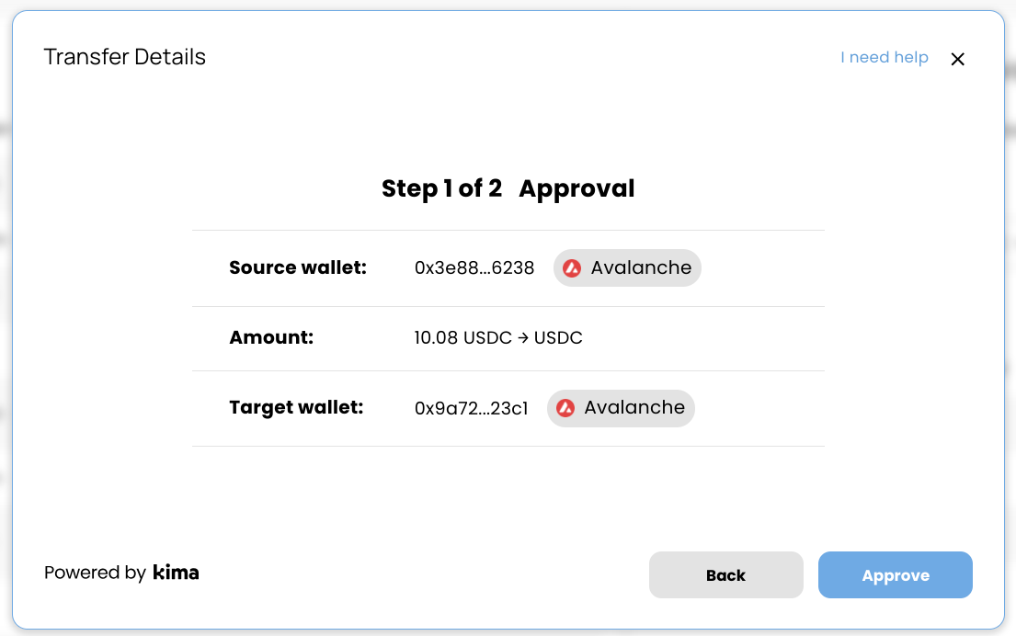Image resolution: width=1016 pixels, height=636 pixels.
Task: Click the "Source wallet:" label
Action: point(298,268)
